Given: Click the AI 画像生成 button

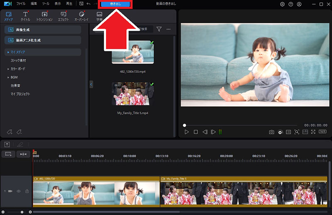Looking at the screenshot, I should tap(43, 30).
